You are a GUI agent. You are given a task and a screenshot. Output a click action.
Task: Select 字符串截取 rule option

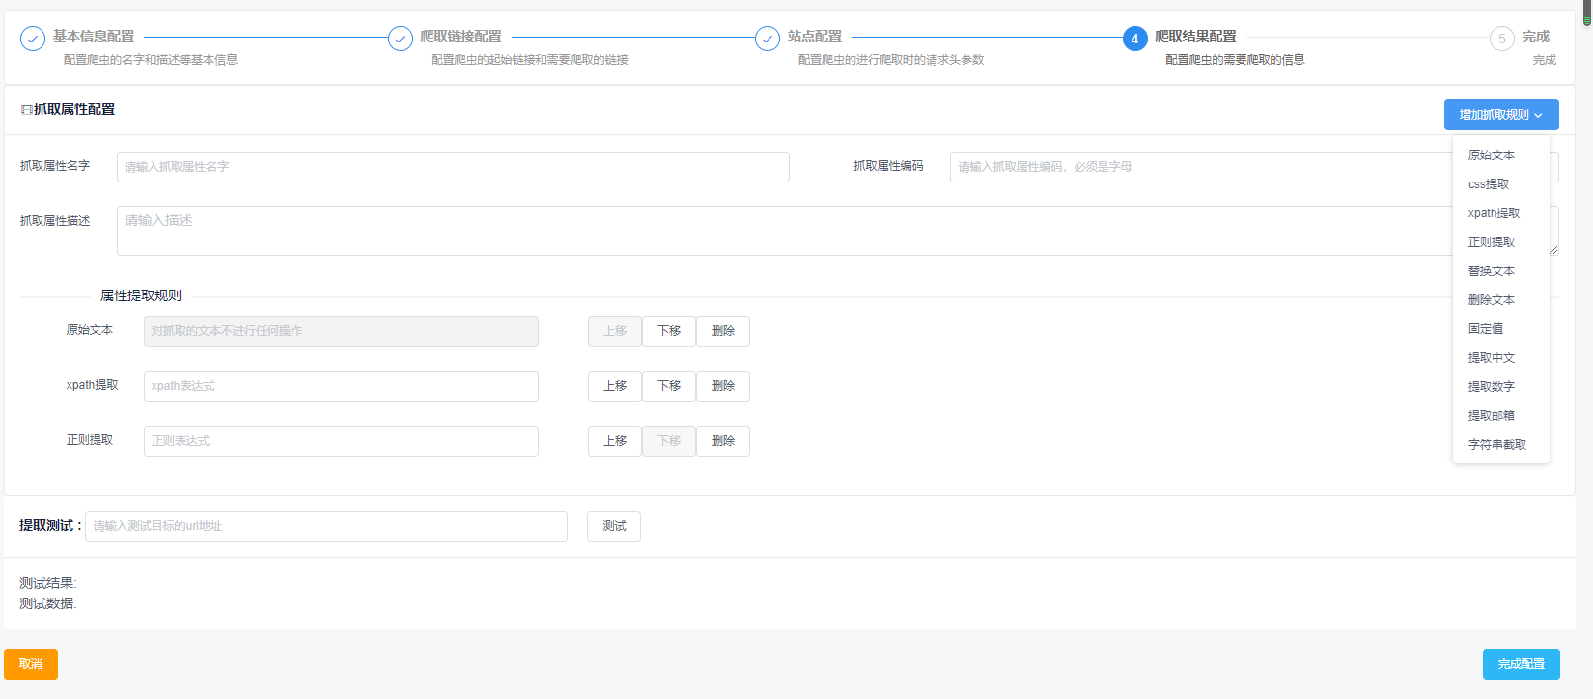1501,445
